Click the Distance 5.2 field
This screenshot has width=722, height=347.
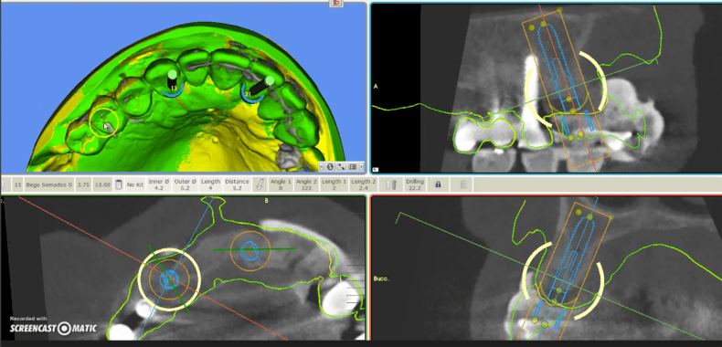(237, 184)
